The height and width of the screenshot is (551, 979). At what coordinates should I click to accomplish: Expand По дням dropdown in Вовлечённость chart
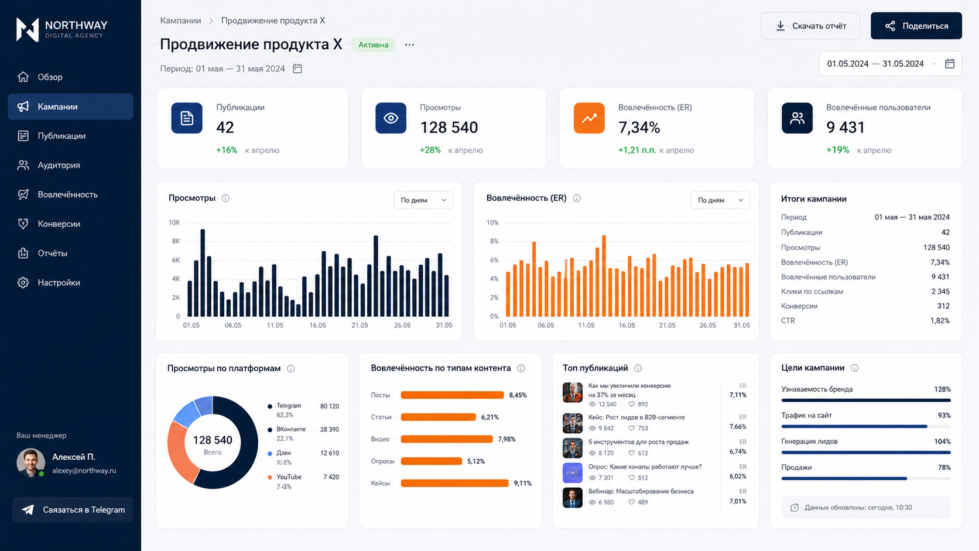point(720,200)
